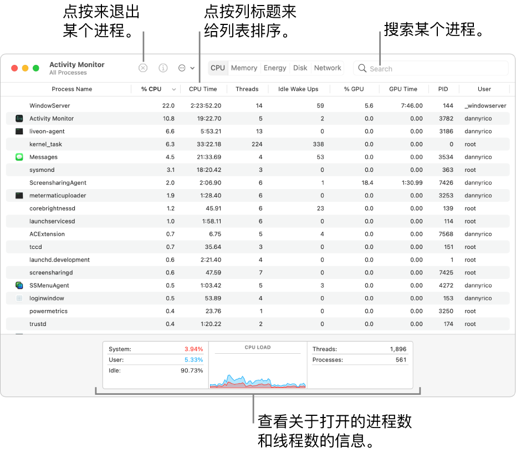Image resolution: width=516 pixels, height=453 pixels.
Task: Click the inspect process info icon
Action: pyautogui.click(x=163, y=68)
